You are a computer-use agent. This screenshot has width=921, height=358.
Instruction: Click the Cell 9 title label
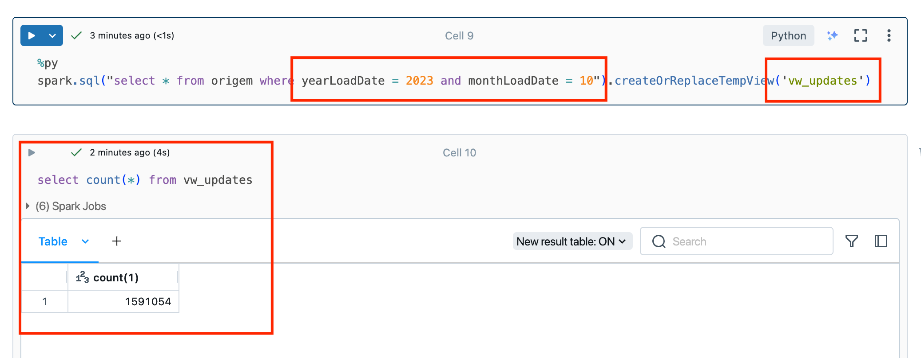coord(459,36)
